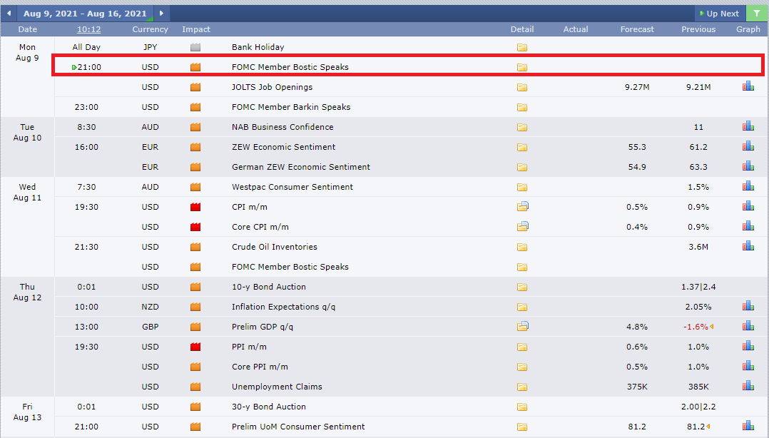The height and width of the screenshot is (438, 769).
Task: Go to next week arrow
Action: click(x=161, y=14)
